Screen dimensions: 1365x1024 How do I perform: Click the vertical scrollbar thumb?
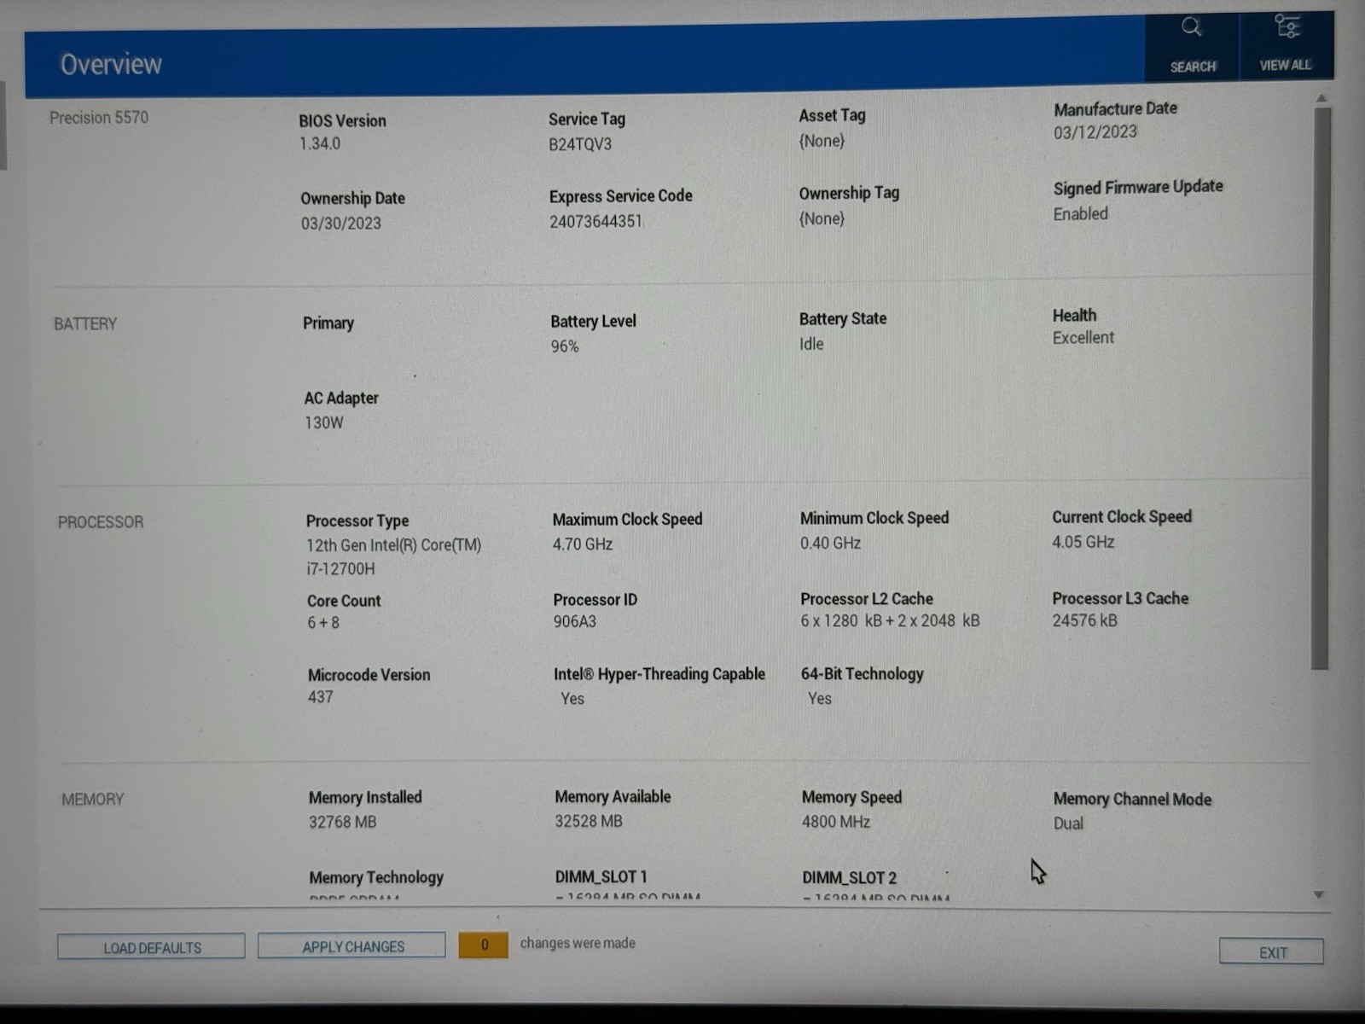point(1321,388)
